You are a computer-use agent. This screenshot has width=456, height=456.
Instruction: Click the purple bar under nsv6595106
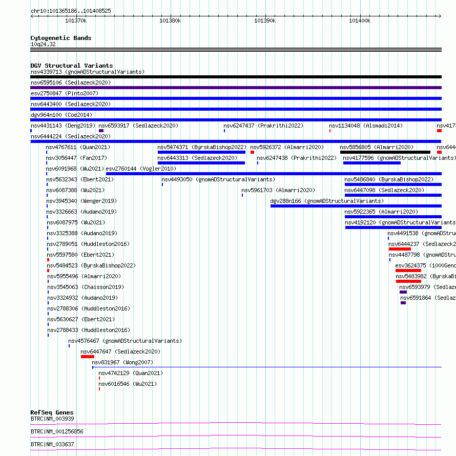[236, 88]
